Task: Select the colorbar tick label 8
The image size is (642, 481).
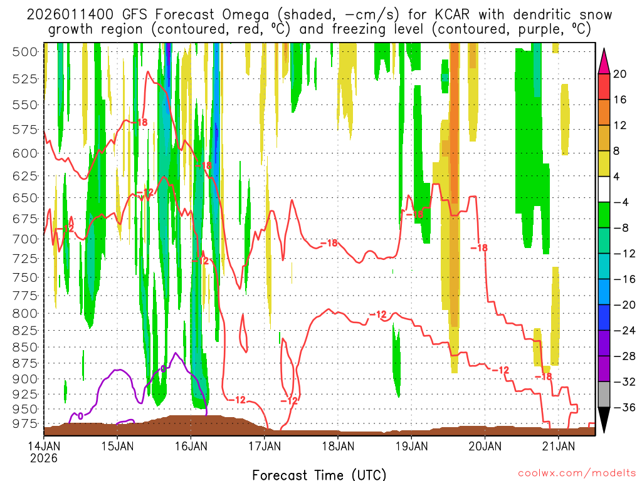Action: (x=617, y=151)
